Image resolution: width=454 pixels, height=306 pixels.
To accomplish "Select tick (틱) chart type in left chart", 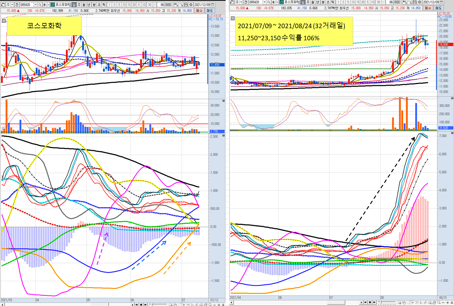I will coord(104,5).
